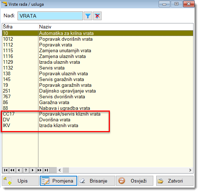The image size is (200, 193).
Task: Jump to first record navigation arrow
Action: (x=6, y=170)
